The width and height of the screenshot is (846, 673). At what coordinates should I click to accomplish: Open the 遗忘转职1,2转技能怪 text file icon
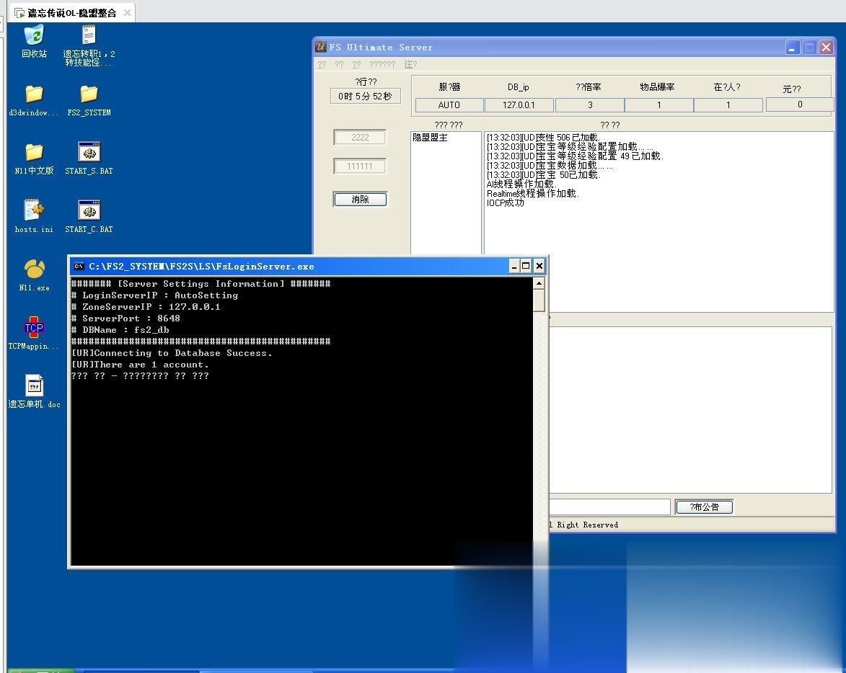(89, 45)
